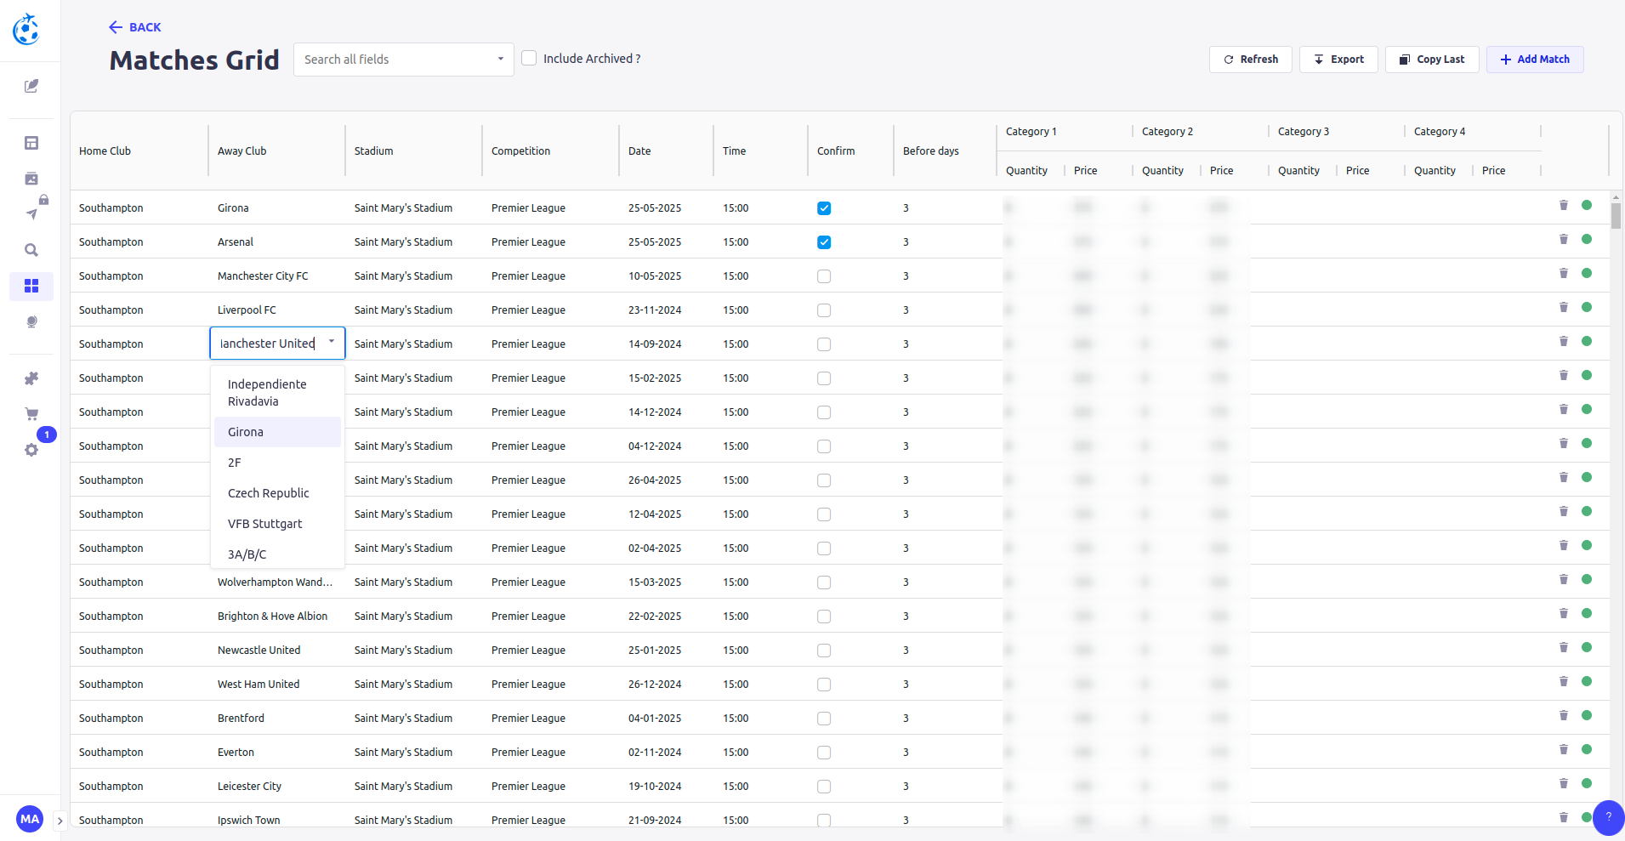Click the green status dot for Everton row
Viewport: 1625px width, 841px height.
[1587, 749]
